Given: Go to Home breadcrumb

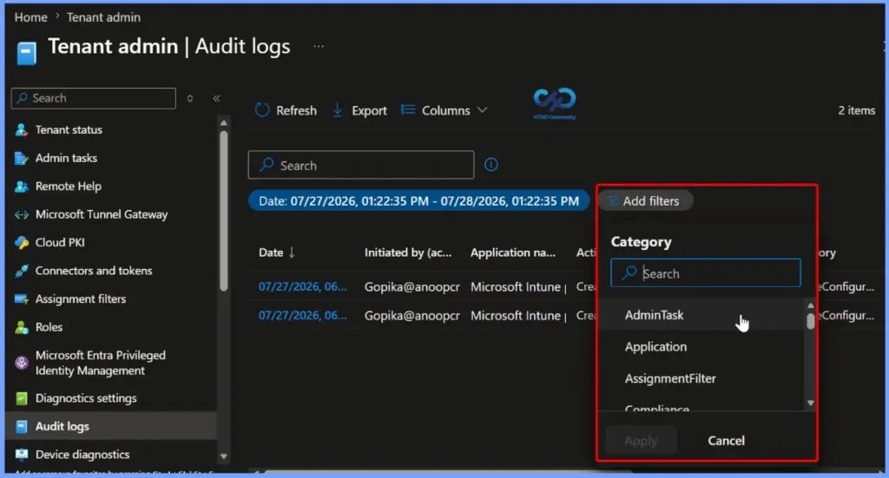Looking at the screenshot, I should click(x=30, y=17).
